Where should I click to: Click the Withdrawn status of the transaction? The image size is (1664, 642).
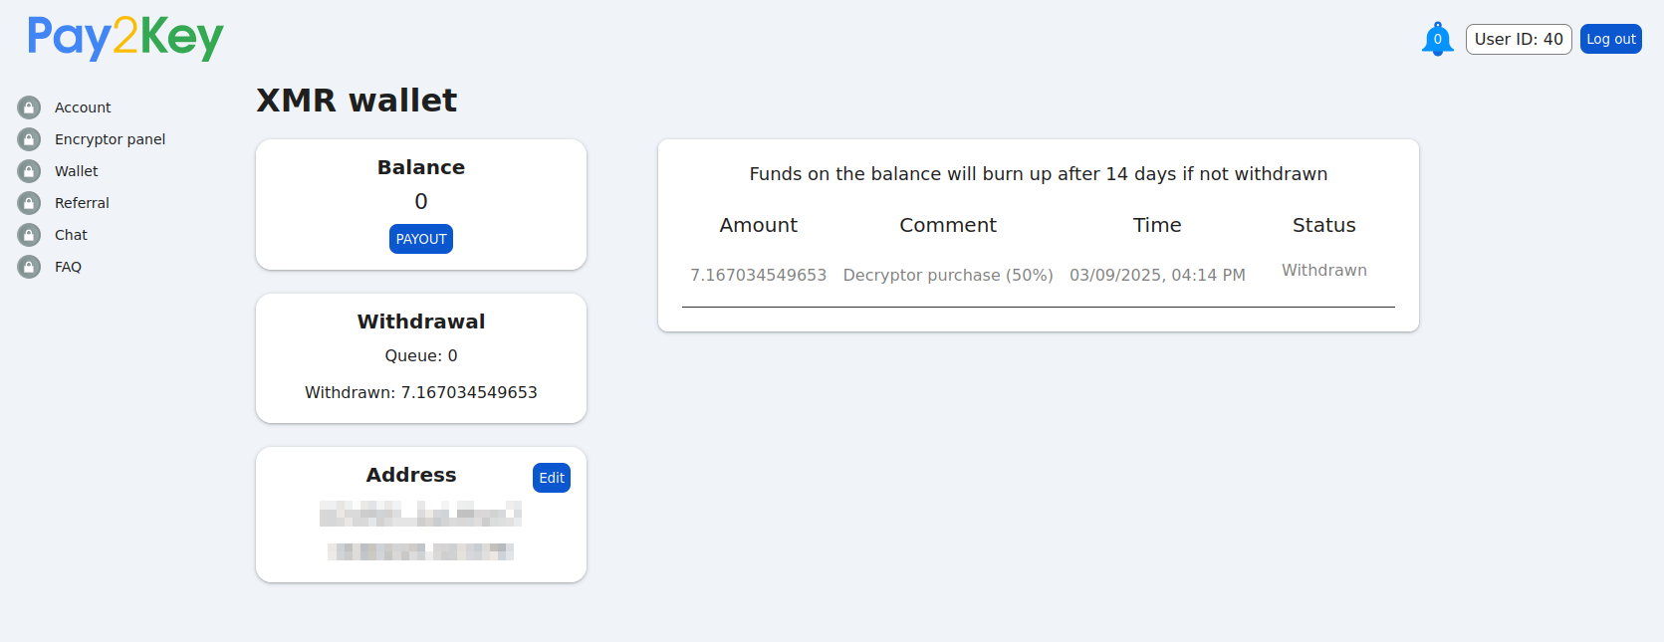tap(1323, 271)
